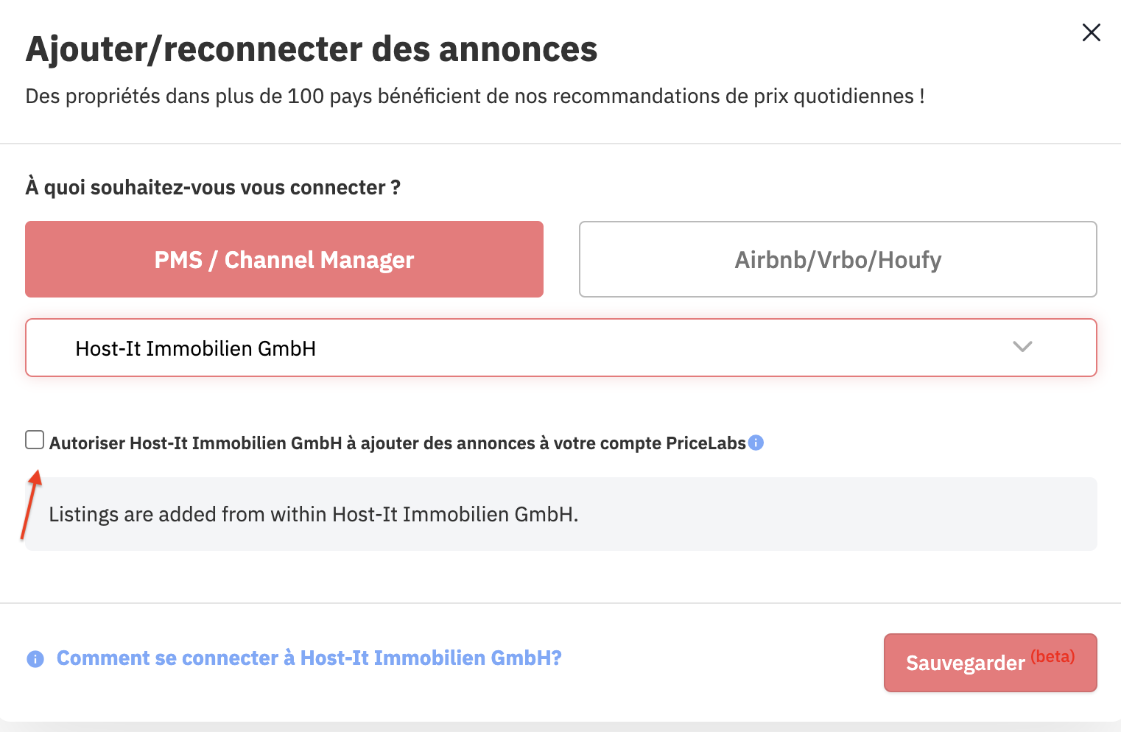Open the Host-It Immobilien GmbH combo box
This screenshot has width=1121, height=732.
[x=561, y=348]
